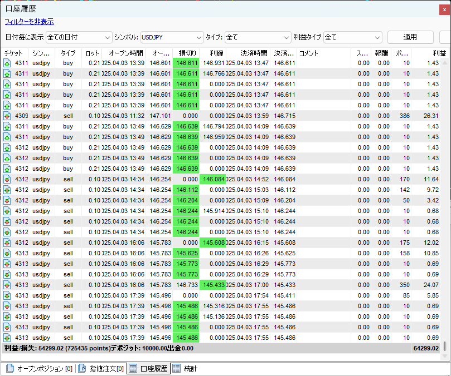This screenshot has width=451, height=376.
Task: Click the buy icon in the row with 利確 146.794
Action: tap(7, 127)
